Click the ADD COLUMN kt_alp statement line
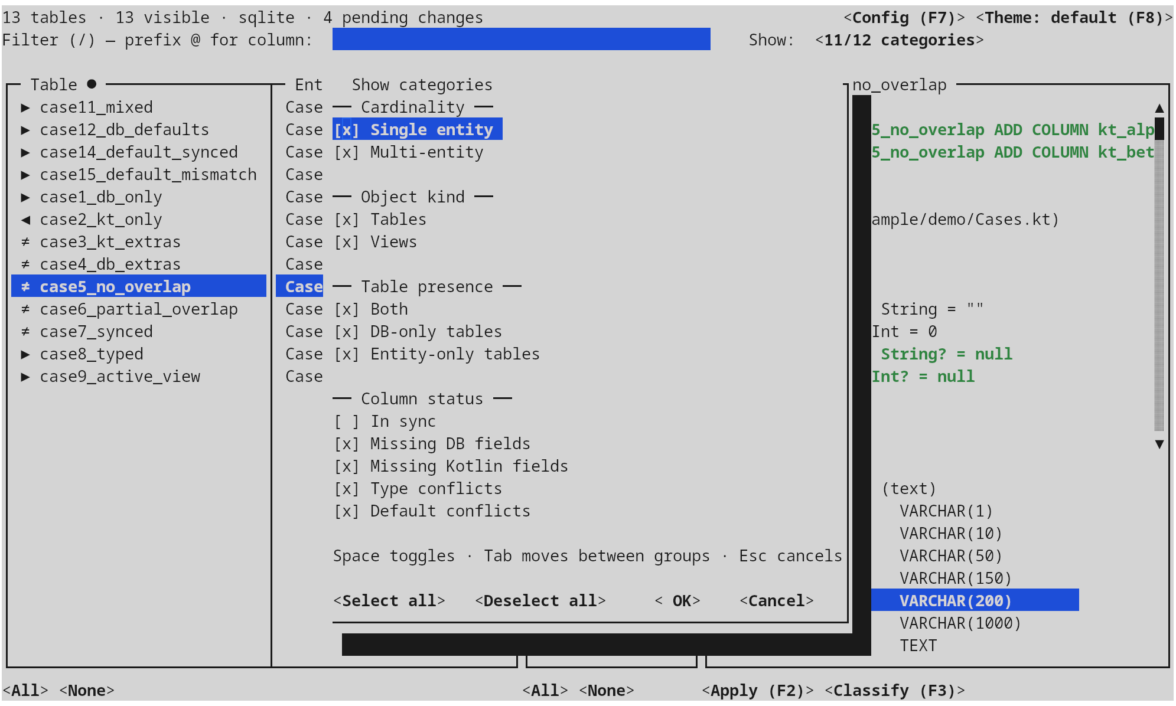Screen dimensions: 1176x706 pyautogui.click(x=1013, y=130)
